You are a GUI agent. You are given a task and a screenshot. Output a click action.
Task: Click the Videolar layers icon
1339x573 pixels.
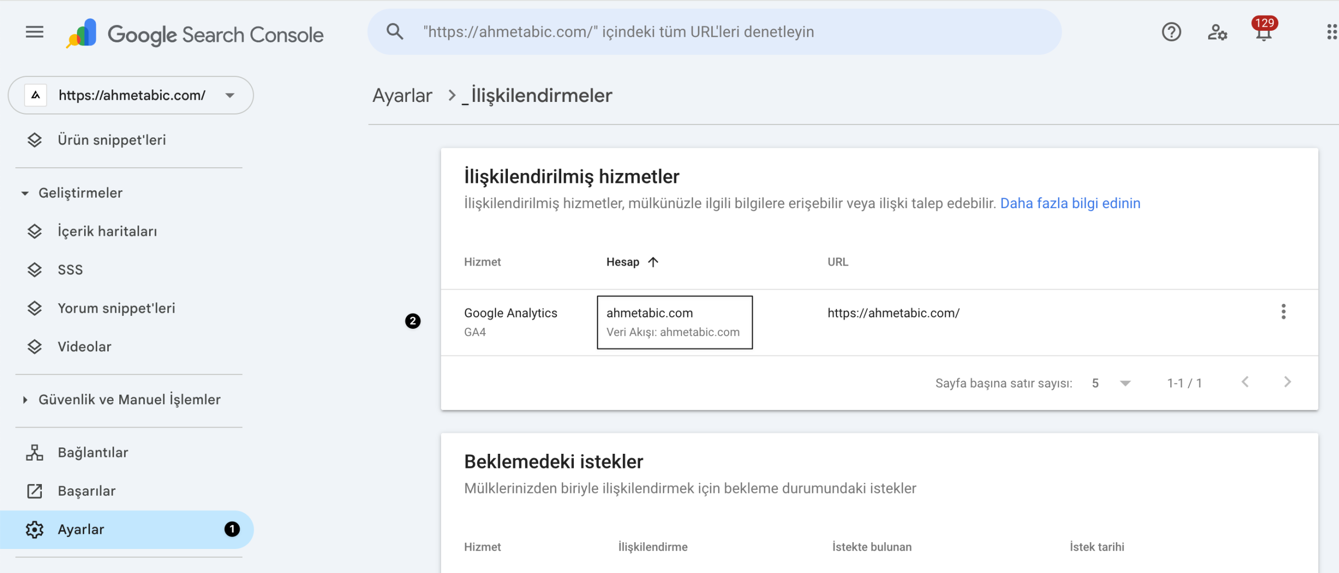click(35, 347)
